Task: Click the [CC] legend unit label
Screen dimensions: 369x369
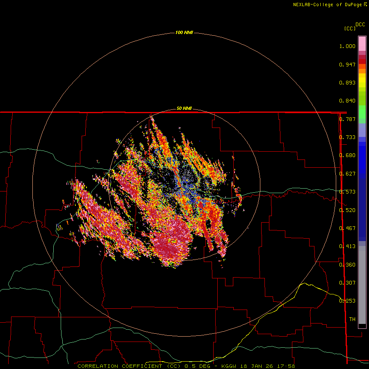Action: pyautogui.click(x=350, y=28)
